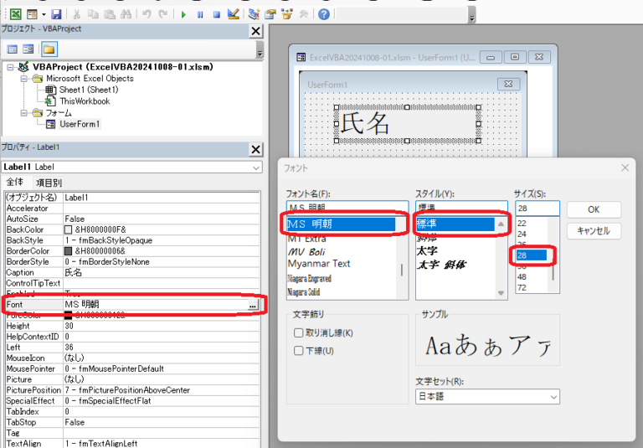The width and height of the screenshot is (643, 448).
Task: Select font size 24 in the size list
Action: click(x=522, y=234)
